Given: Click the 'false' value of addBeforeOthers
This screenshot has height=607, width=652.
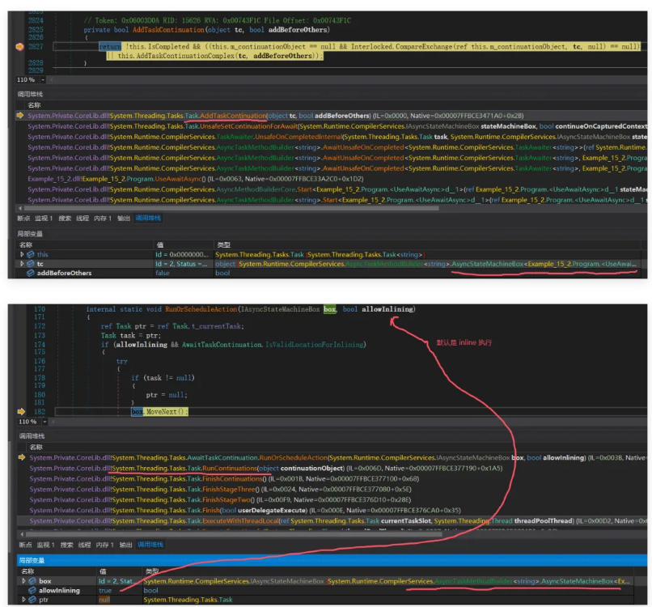Looking at the screenshot, I should coord(163,273).
